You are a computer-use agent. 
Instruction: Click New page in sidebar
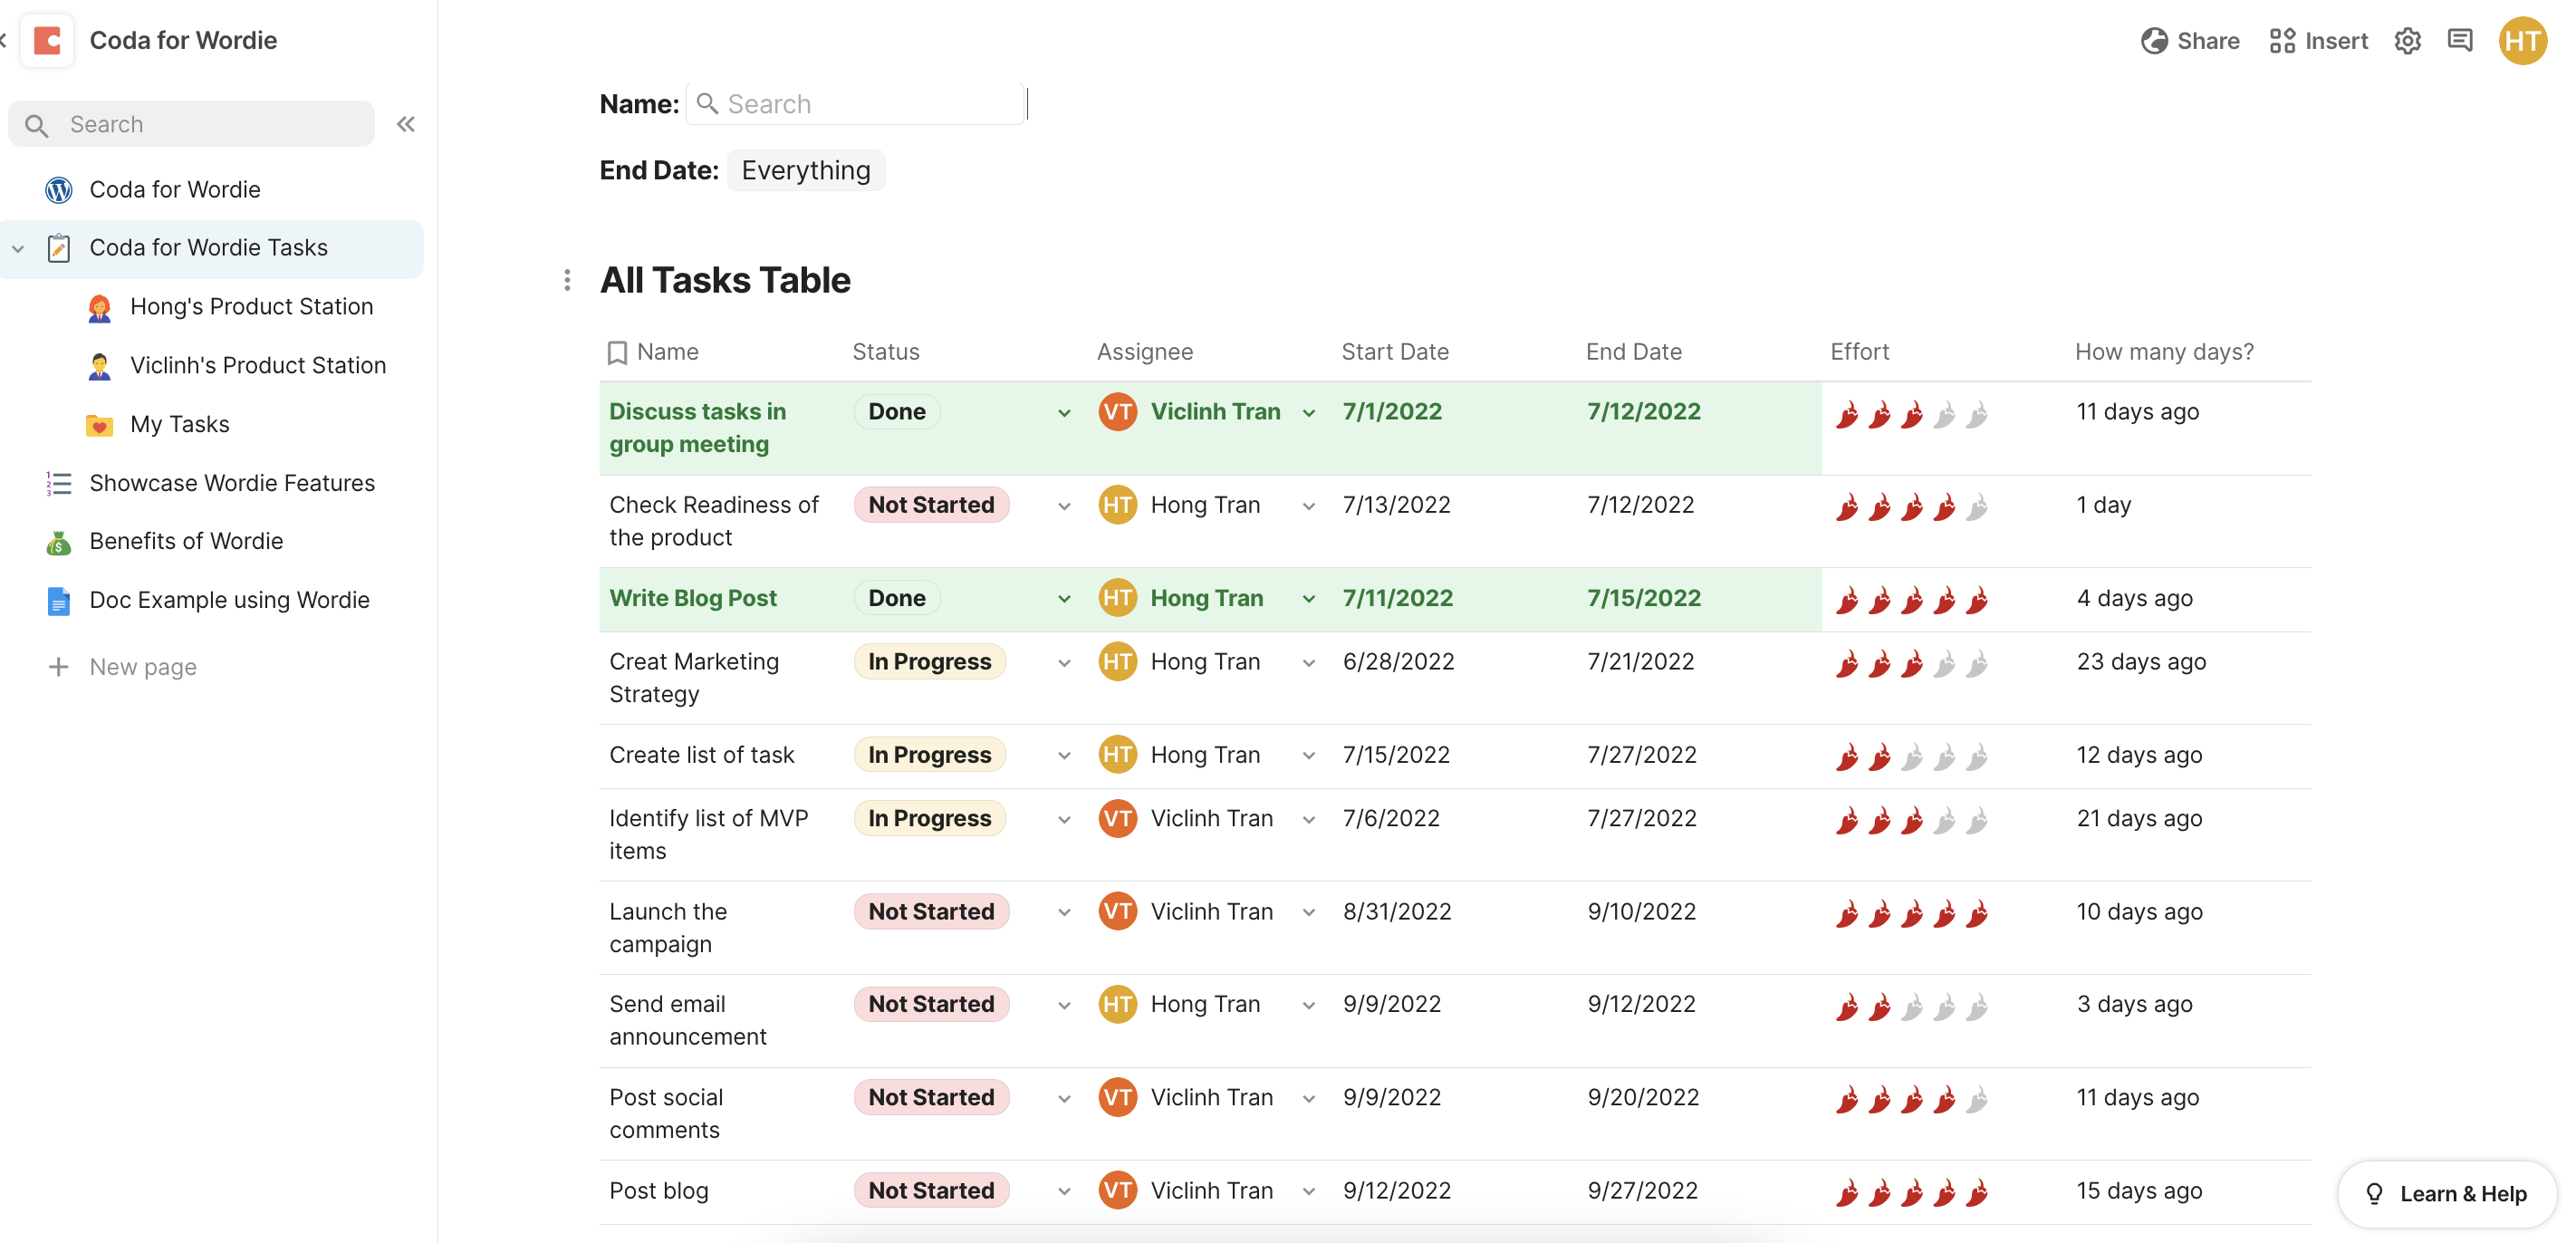click(142, 667)
